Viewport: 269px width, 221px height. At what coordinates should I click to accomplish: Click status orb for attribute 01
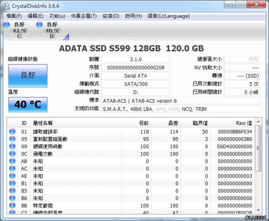click(12, 131)
